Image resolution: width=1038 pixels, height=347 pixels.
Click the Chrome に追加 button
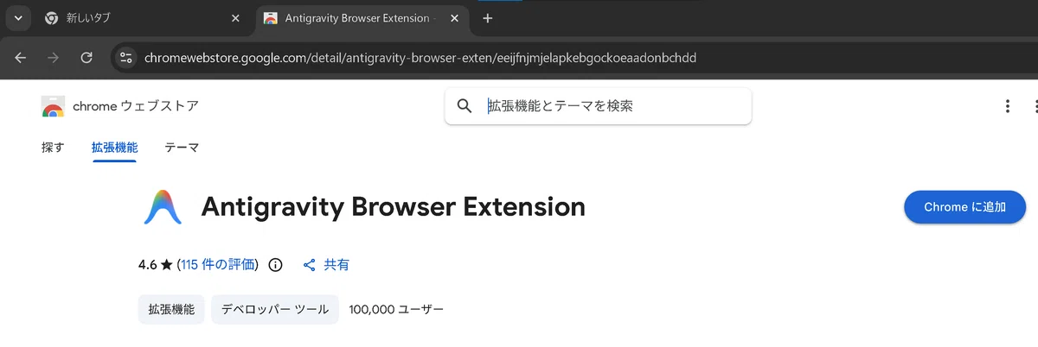coord(964,207)
